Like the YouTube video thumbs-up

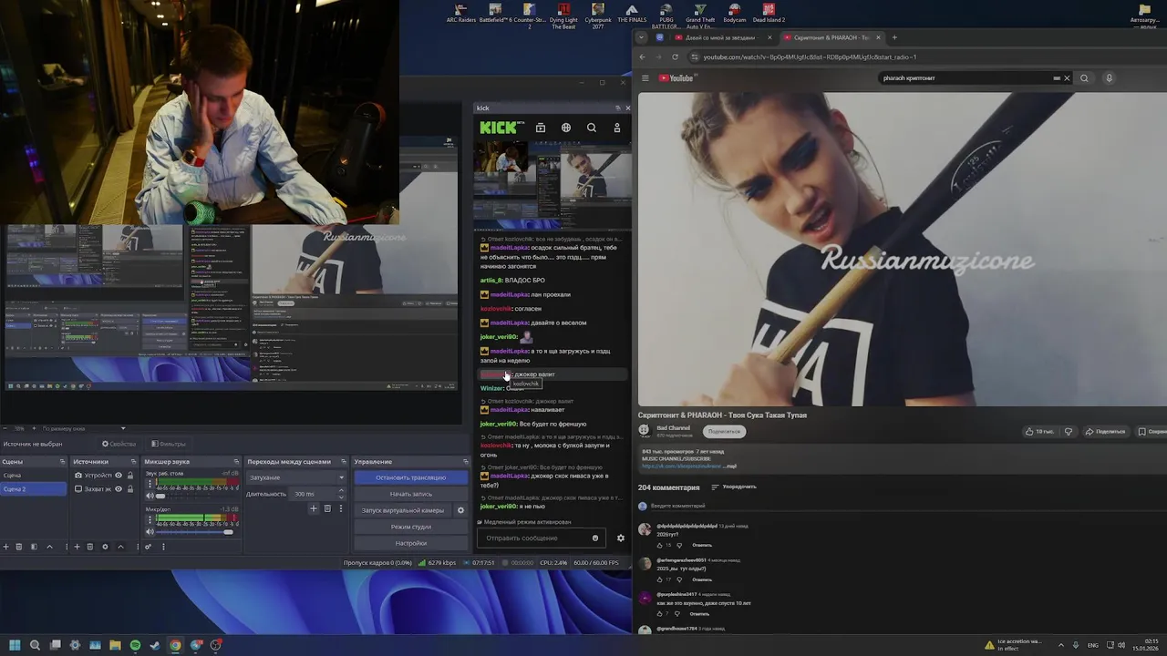pyautogui.click(x=1038, y=432)
